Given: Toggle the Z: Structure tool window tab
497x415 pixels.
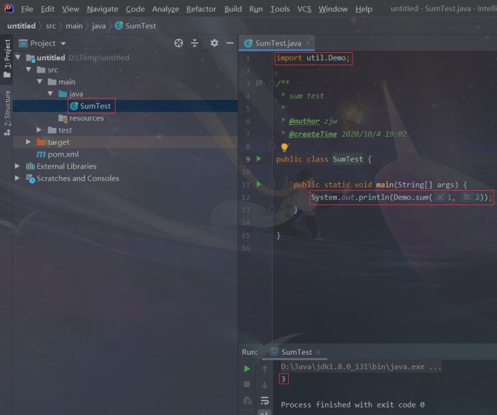Looking at the screenshot, I should pyautogui.click(x=7, y=113).
